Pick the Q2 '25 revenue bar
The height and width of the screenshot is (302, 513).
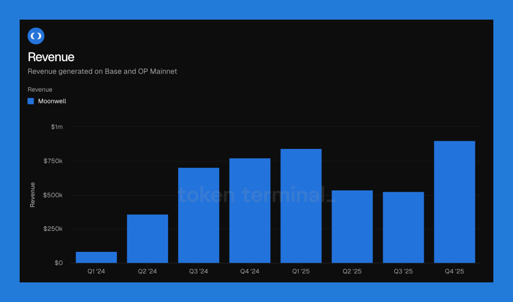(352, 226)
